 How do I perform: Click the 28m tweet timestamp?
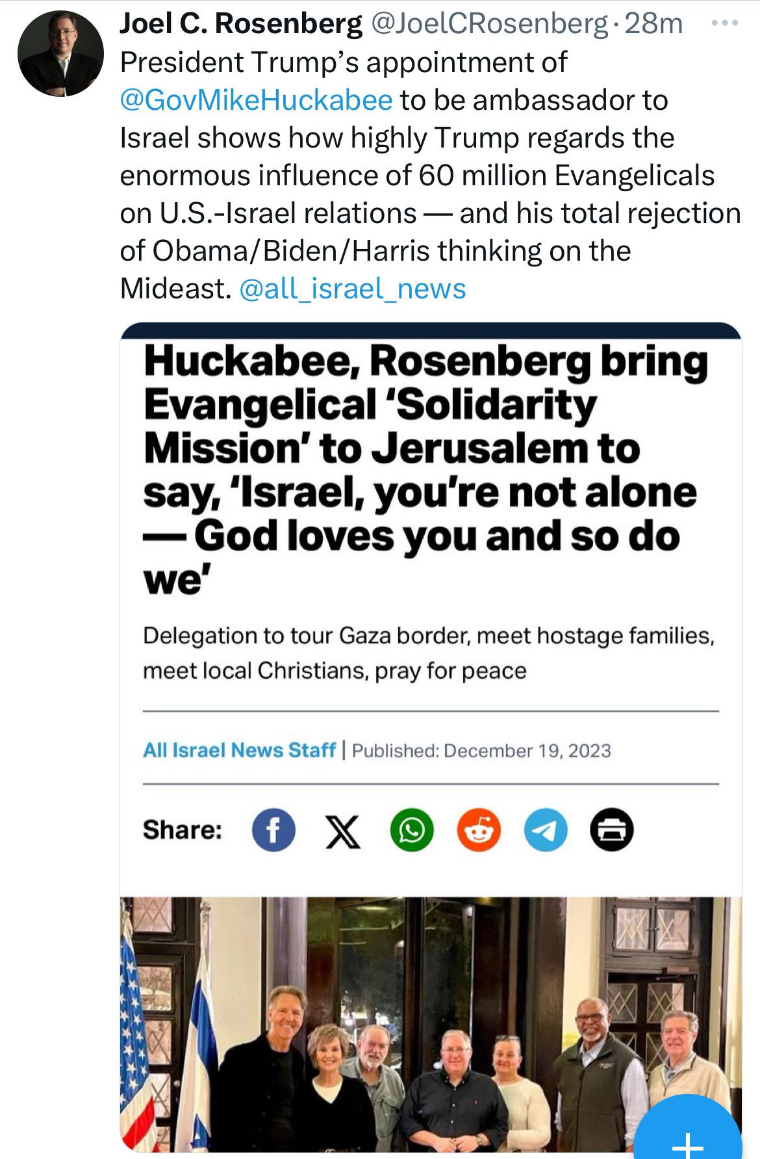653,24
